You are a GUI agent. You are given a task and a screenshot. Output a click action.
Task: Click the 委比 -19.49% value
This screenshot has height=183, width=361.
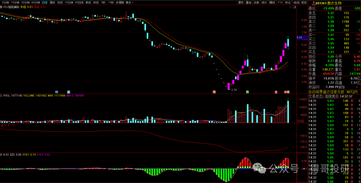[328, 8]
